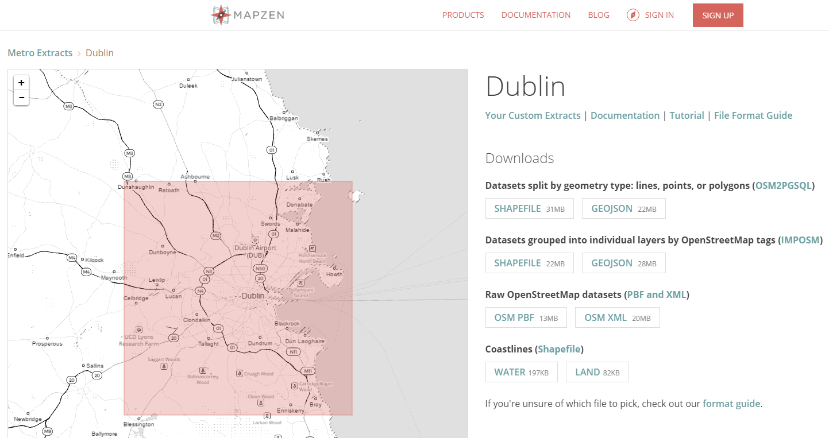Open the Documentation nav item
The image size is (829, 438).
click(x=536, y=15)
